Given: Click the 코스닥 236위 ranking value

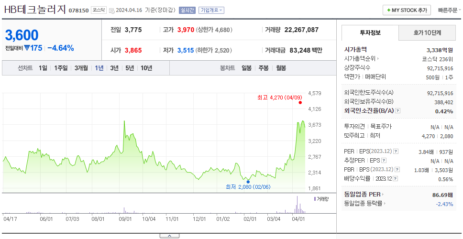Looking at the screenshot, I should coord(437,59).
